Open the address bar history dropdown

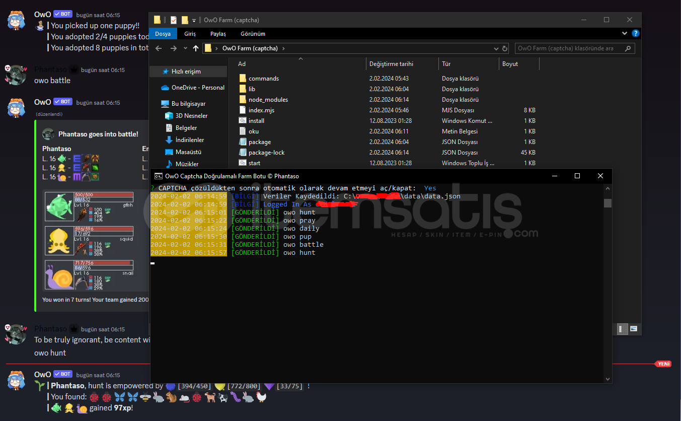tap(496, 48)
